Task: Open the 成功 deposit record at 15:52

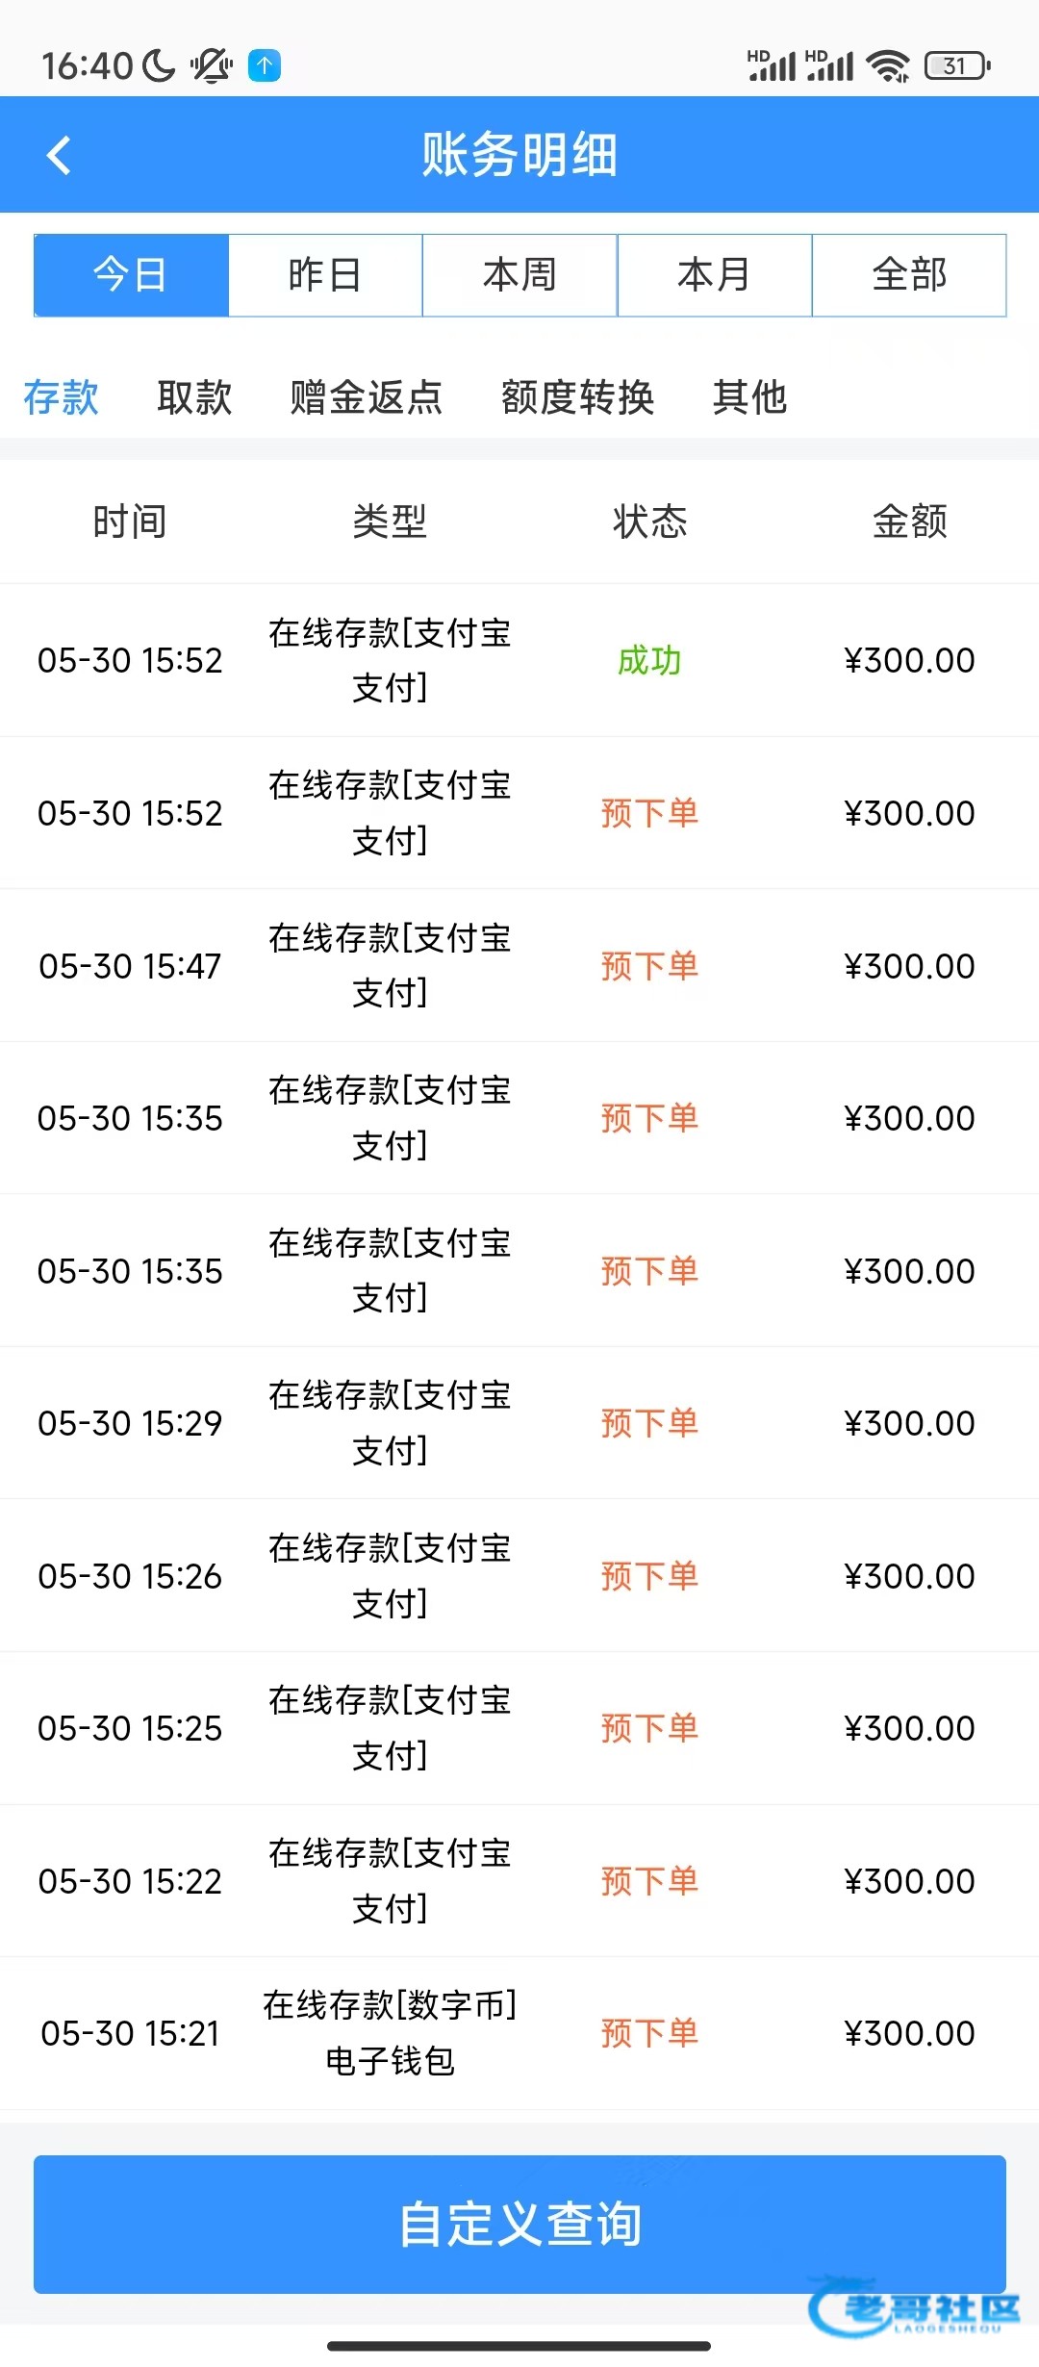Action: [x=519, y=660]
